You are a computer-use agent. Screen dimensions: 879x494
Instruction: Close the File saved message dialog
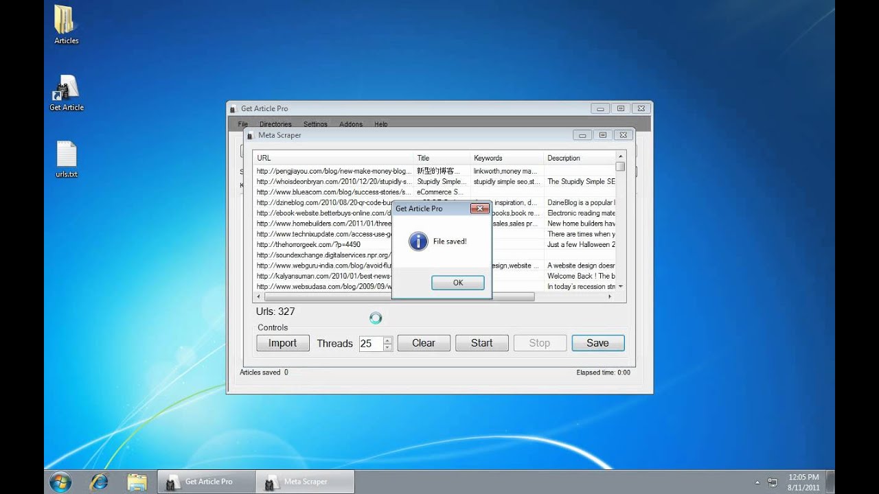pos(479,208)
